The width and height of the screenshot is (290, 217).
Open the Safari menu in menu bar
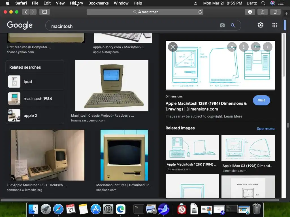coord(21,3)
